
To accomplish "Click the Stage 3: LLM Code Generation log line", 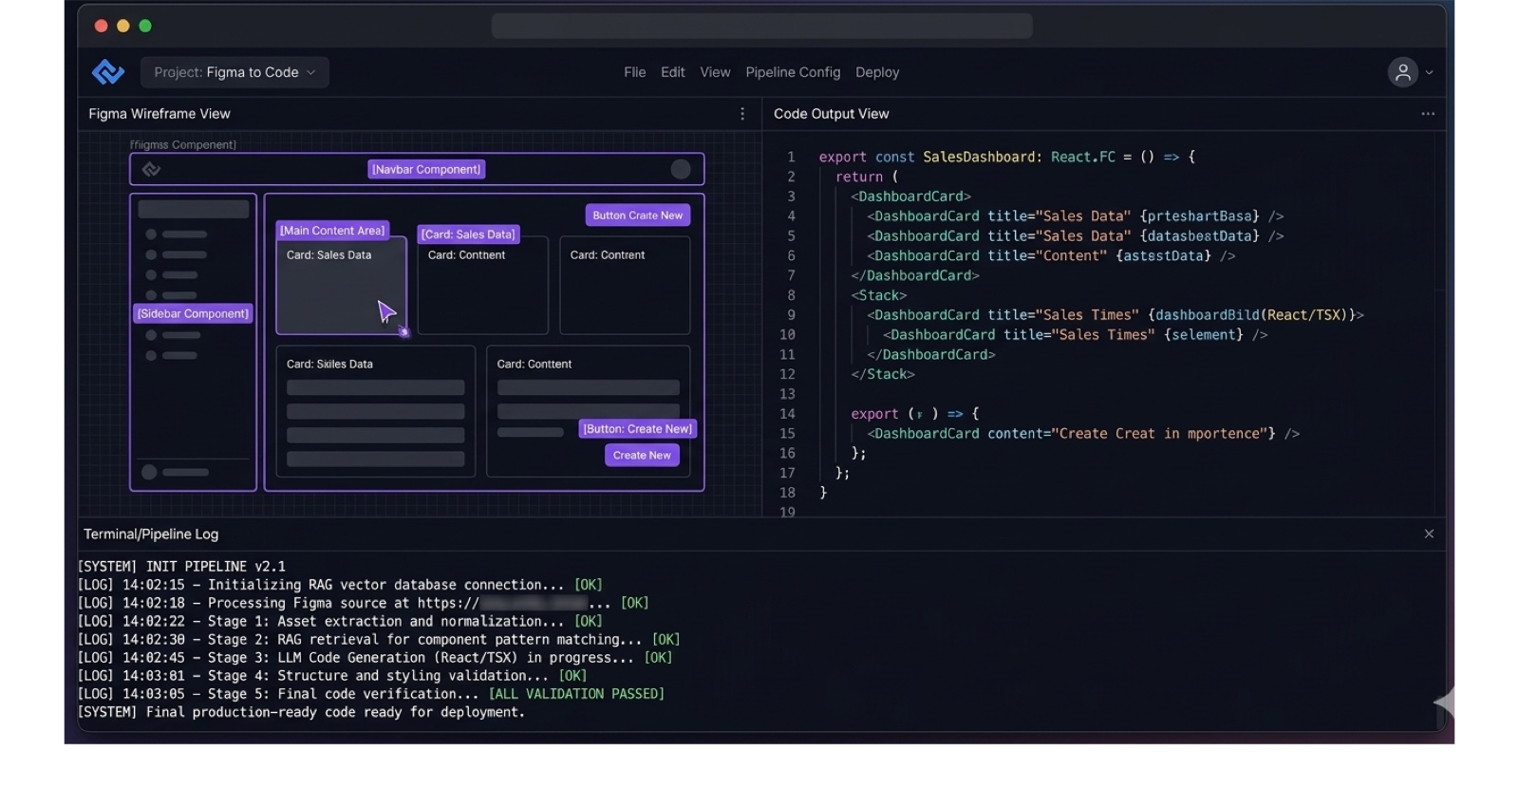I will [374, 657].
